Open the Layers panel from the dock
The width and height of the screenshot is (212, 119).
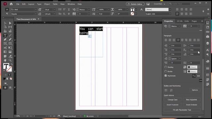(x=208, y=43)
